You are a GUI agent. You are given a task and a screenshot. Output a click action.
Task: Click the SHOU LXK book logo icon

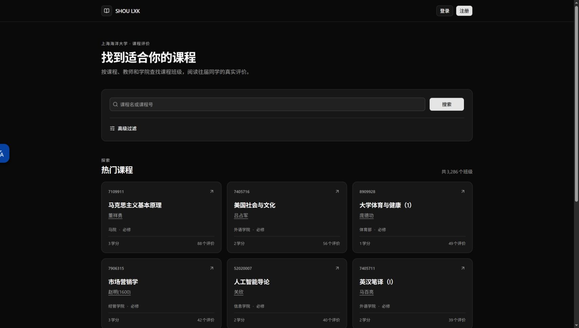(107, 11)
